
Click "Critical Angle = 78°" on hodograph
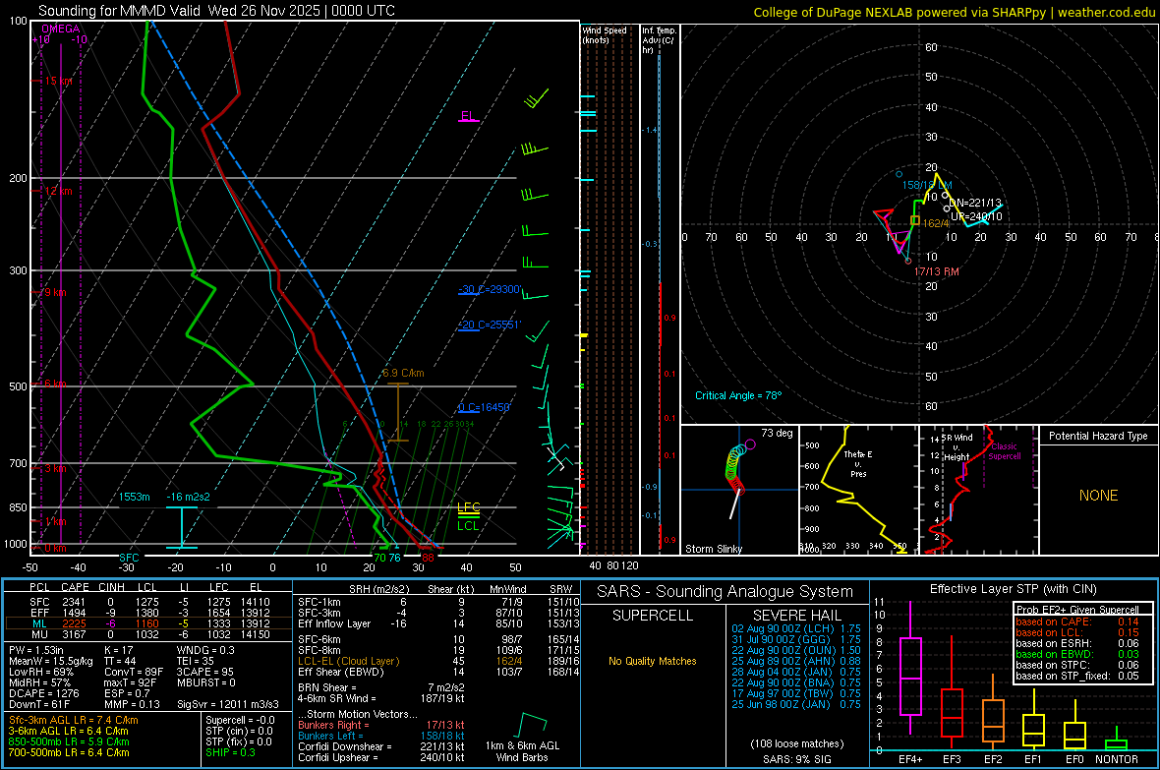coord(738,395)
